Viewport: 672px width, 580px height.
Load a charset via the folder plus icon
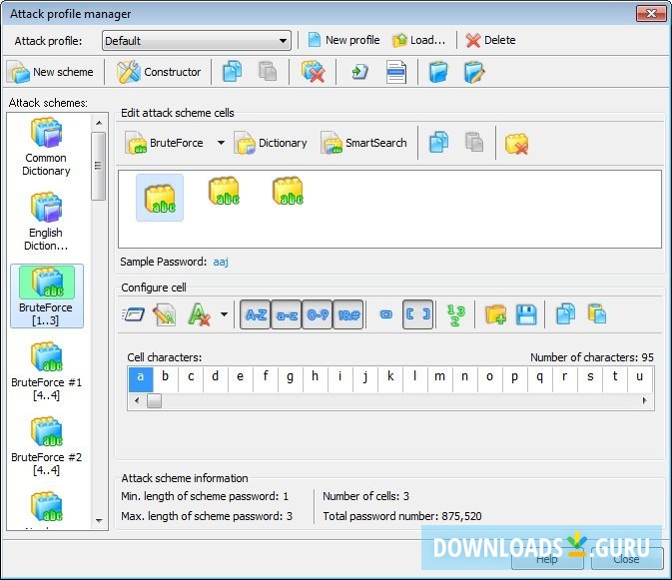[495, 314]
